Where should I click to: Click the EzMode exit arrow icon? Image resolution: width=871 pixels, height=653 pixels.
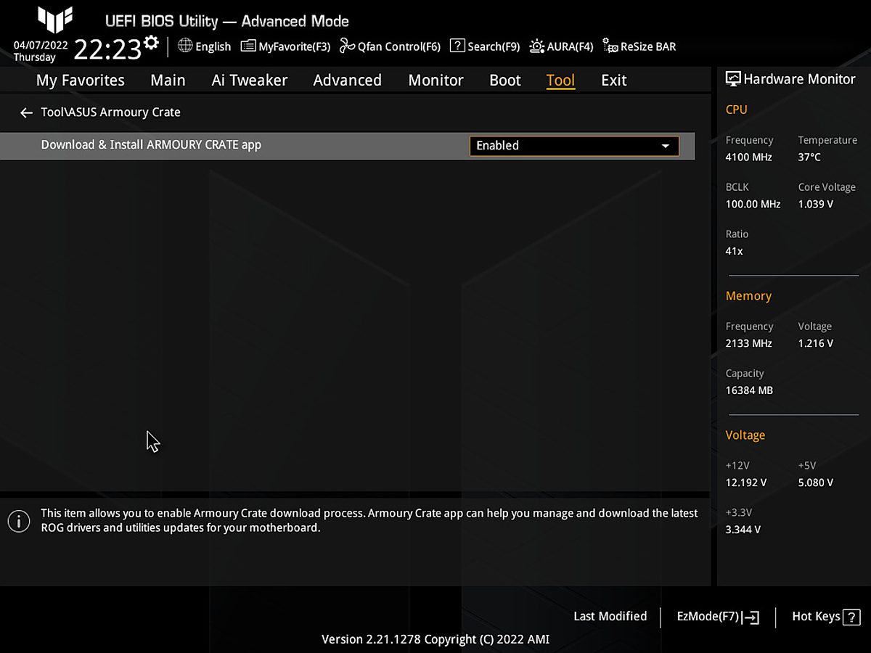pyautogui.click(x=751, y=617)
